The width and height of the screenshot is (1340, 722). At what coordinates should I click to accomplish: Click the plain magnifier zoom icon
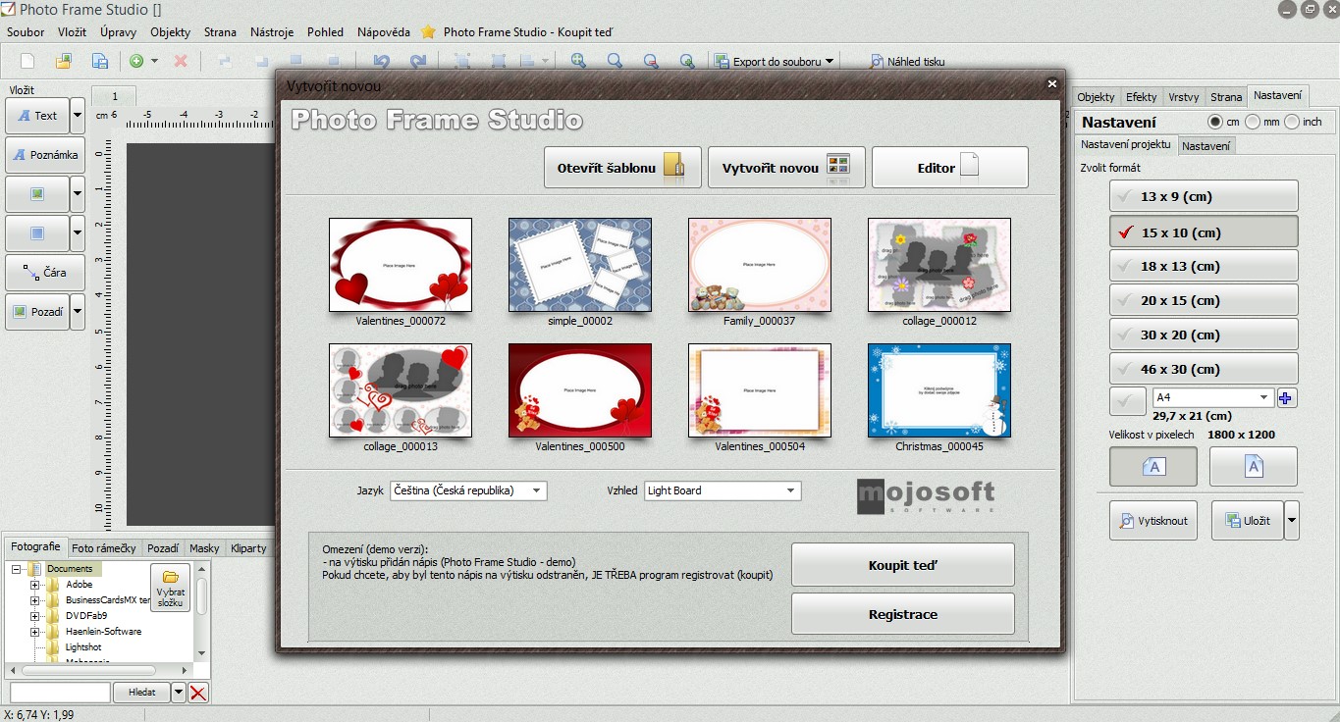(x=615, y=61)
